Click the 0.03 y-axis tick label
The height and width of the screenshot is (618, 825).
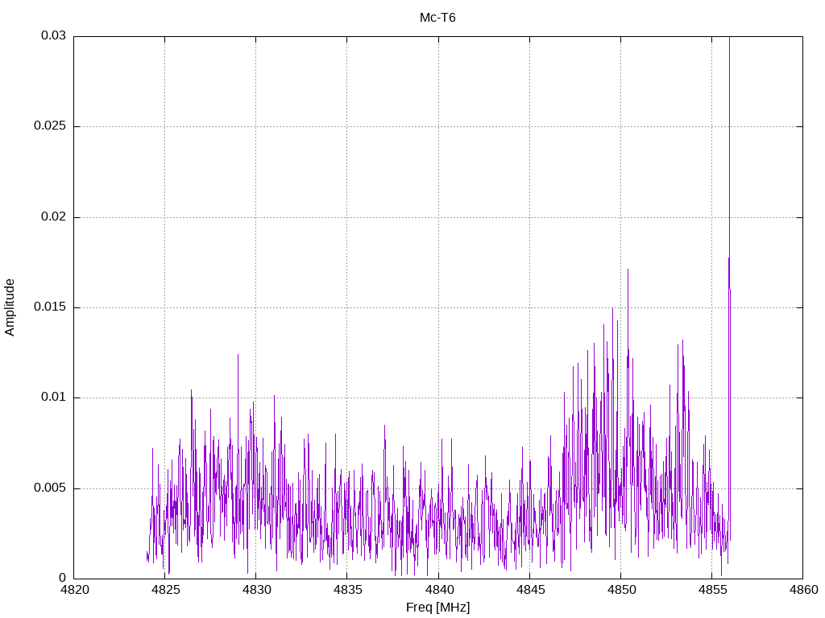tap(54, 35)
